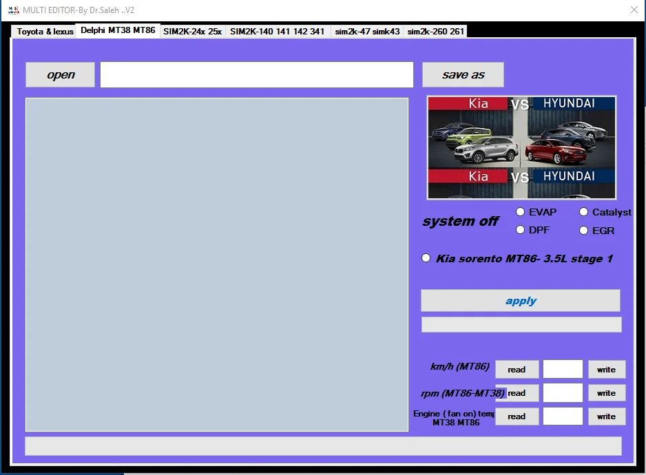Click the Kia vs Hyundai promotional image
This screenshot has width=646, height=475.
point(521,147)
